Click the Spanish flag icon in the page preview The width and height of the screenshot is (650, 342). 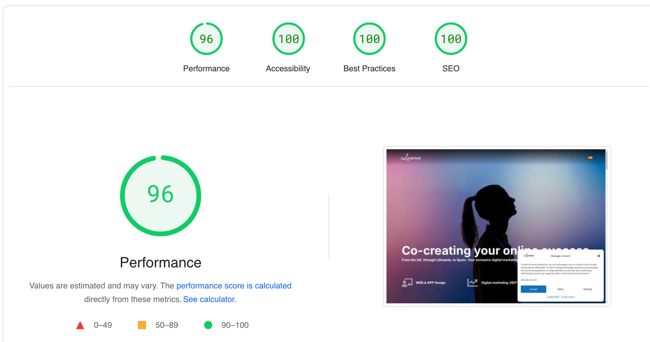click(x=590, y=158)
